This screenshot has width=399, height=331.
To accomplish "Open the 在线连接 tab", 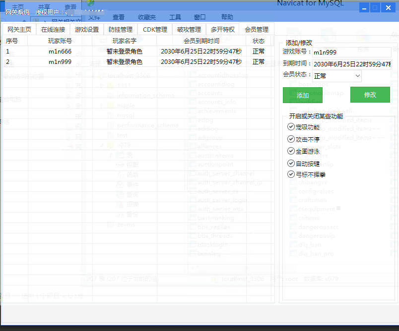I will tap(53, 29).
